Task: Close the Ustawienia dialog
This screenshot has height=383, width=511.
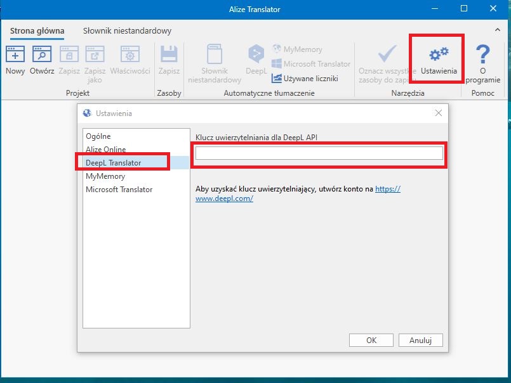Action: pyautogui.click(x=439, y=113)
